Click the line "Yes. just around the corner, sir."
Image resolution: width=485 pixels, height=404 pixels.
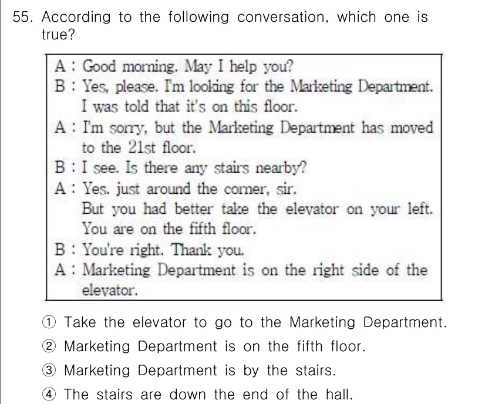pyautogui.click(x=189, y=189)
